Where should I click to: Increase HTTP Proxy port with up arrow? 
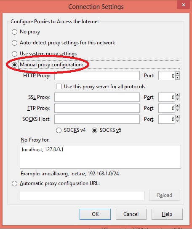[177, 74]
